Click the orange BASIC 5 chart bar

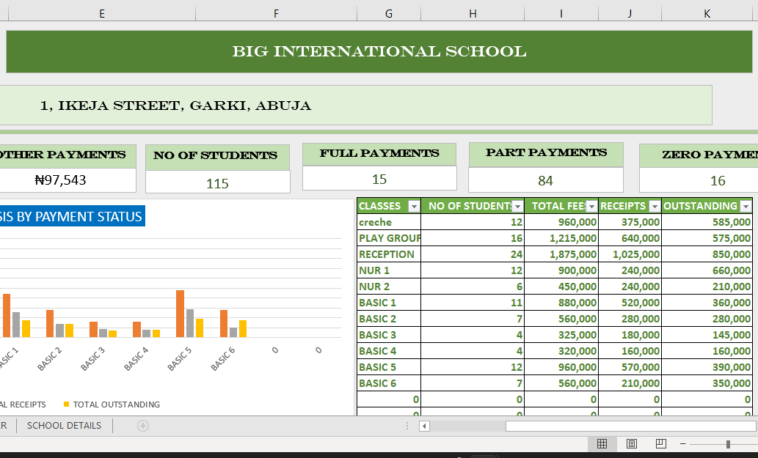click(x=180, y=313)
